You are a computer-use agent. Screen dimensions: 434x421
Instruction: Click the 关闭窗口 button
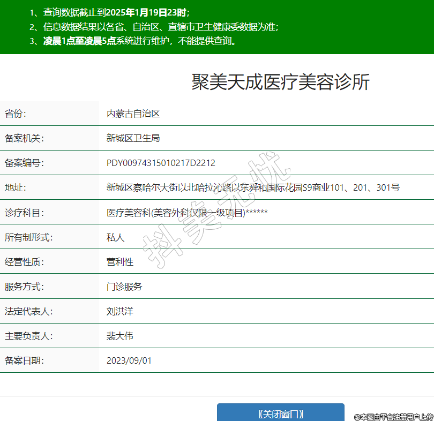coord(280,414)
